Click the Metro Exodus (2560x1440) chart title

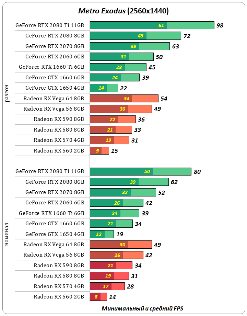coord(123,11)
